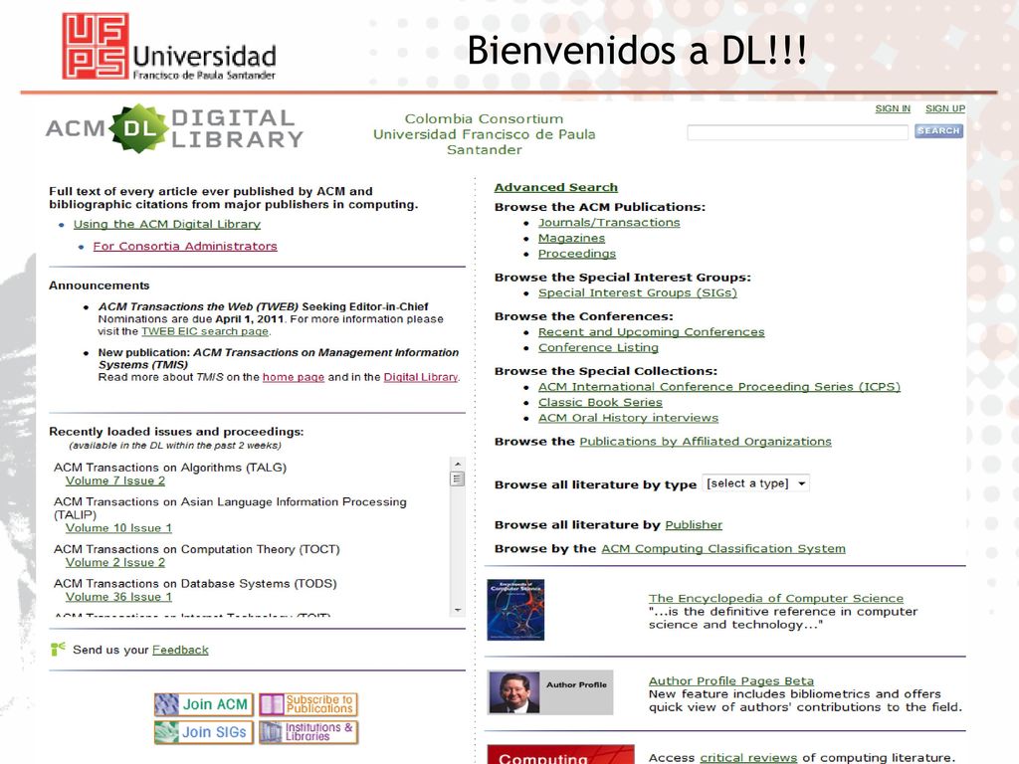
Task: Click the SIGN IN link
Action: point(893,108)
